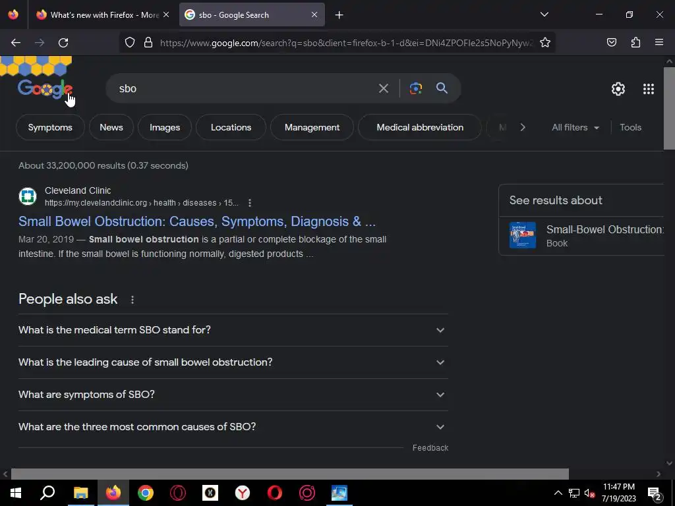The width and height of the screenshot is (675, 506).
Task: Open the Tools button
Action: [x=630, y=127]
